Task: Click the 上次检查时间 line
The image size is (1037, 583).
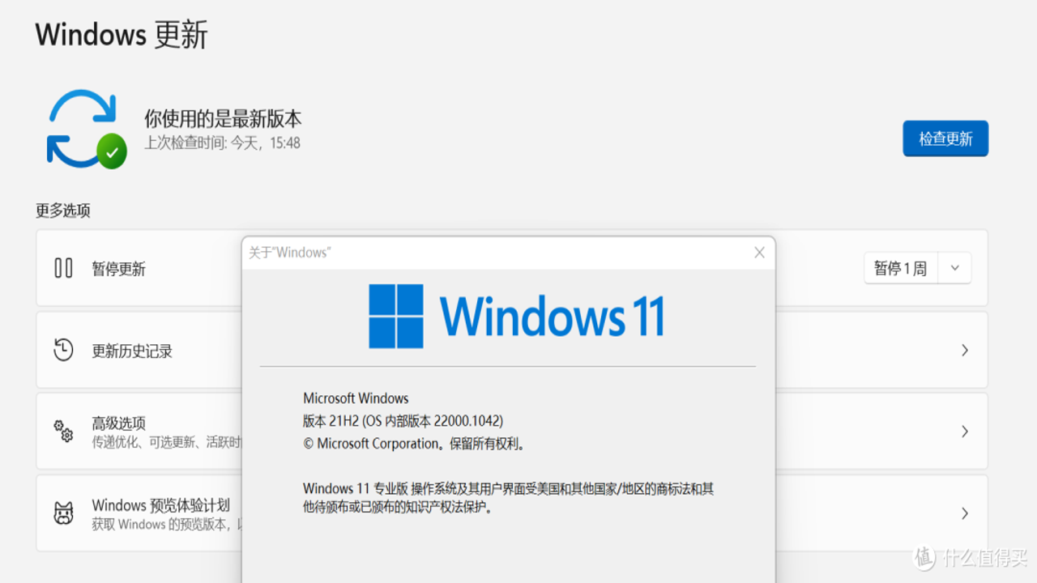Action: 222,143
